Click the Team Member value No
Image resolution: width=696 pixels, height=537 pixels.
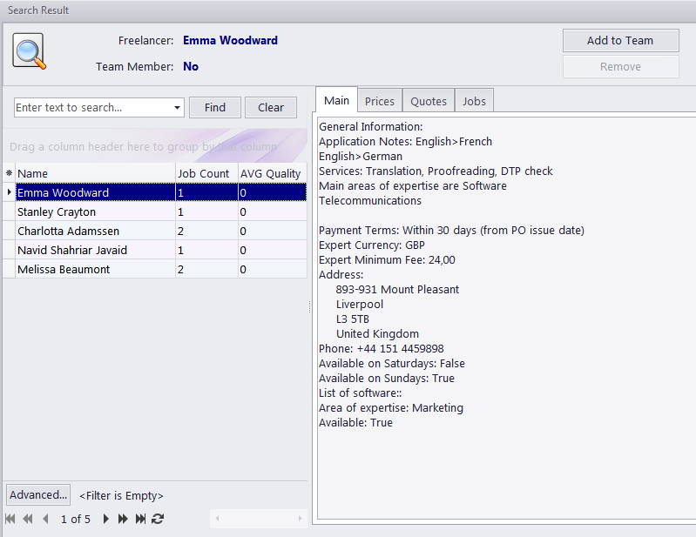pyautogui.click(x=191, y=66)
